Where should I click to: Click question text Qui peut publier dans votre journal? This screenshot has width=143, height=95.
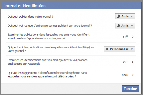30,17
